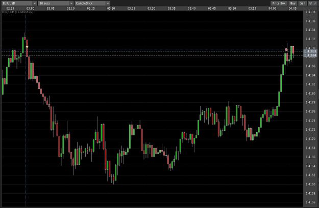This screenshot has height=208, width=319.
Task: Open the 30 secs timeframe dropdown
Action: [56, 3]
